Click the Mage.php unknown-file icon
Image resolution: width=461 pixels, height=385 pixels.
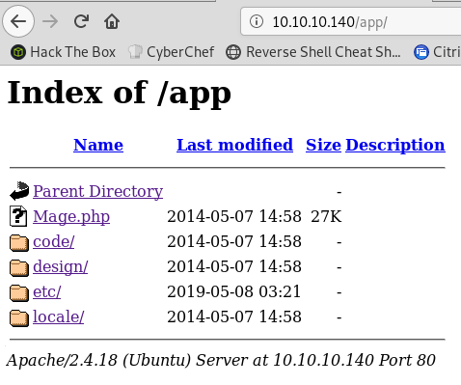tap(18, 216)
